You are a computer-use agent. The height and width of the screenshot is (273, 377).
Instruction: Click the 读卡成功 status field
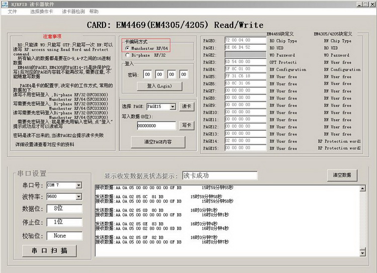pyautogui.click(x=220, y=175)
